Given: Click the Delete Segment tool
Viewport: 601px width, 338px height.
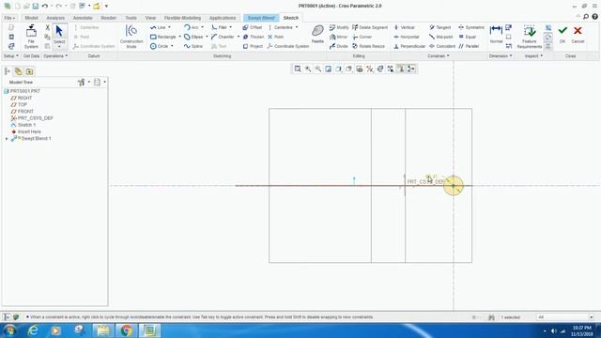Looking at the screenshot, I should tap(370, 27).
